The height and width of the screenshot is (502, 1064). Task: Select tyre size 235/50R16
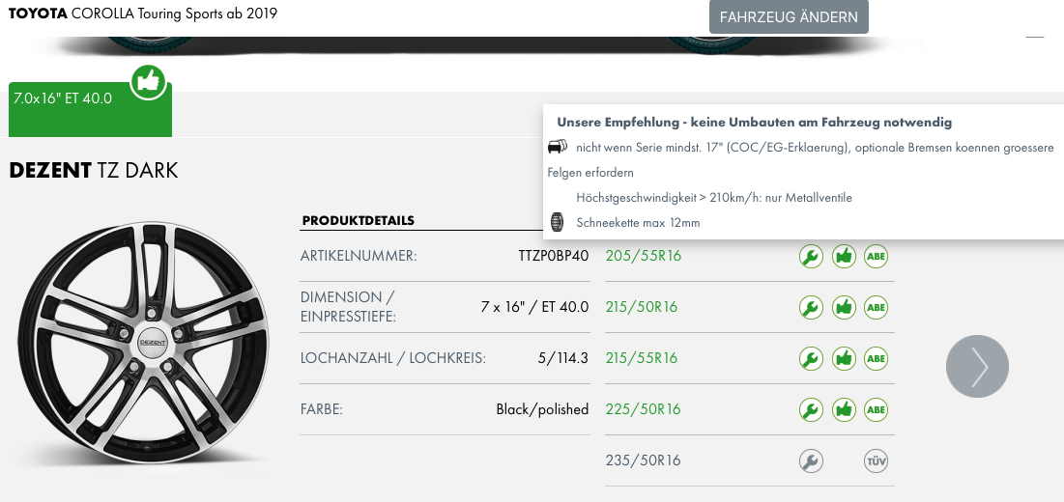(x=644, y=461)
